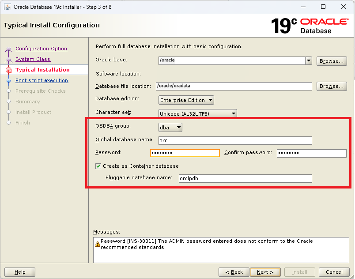Click the Pluggable database name field
355x279 pixels.
point(245,178)
